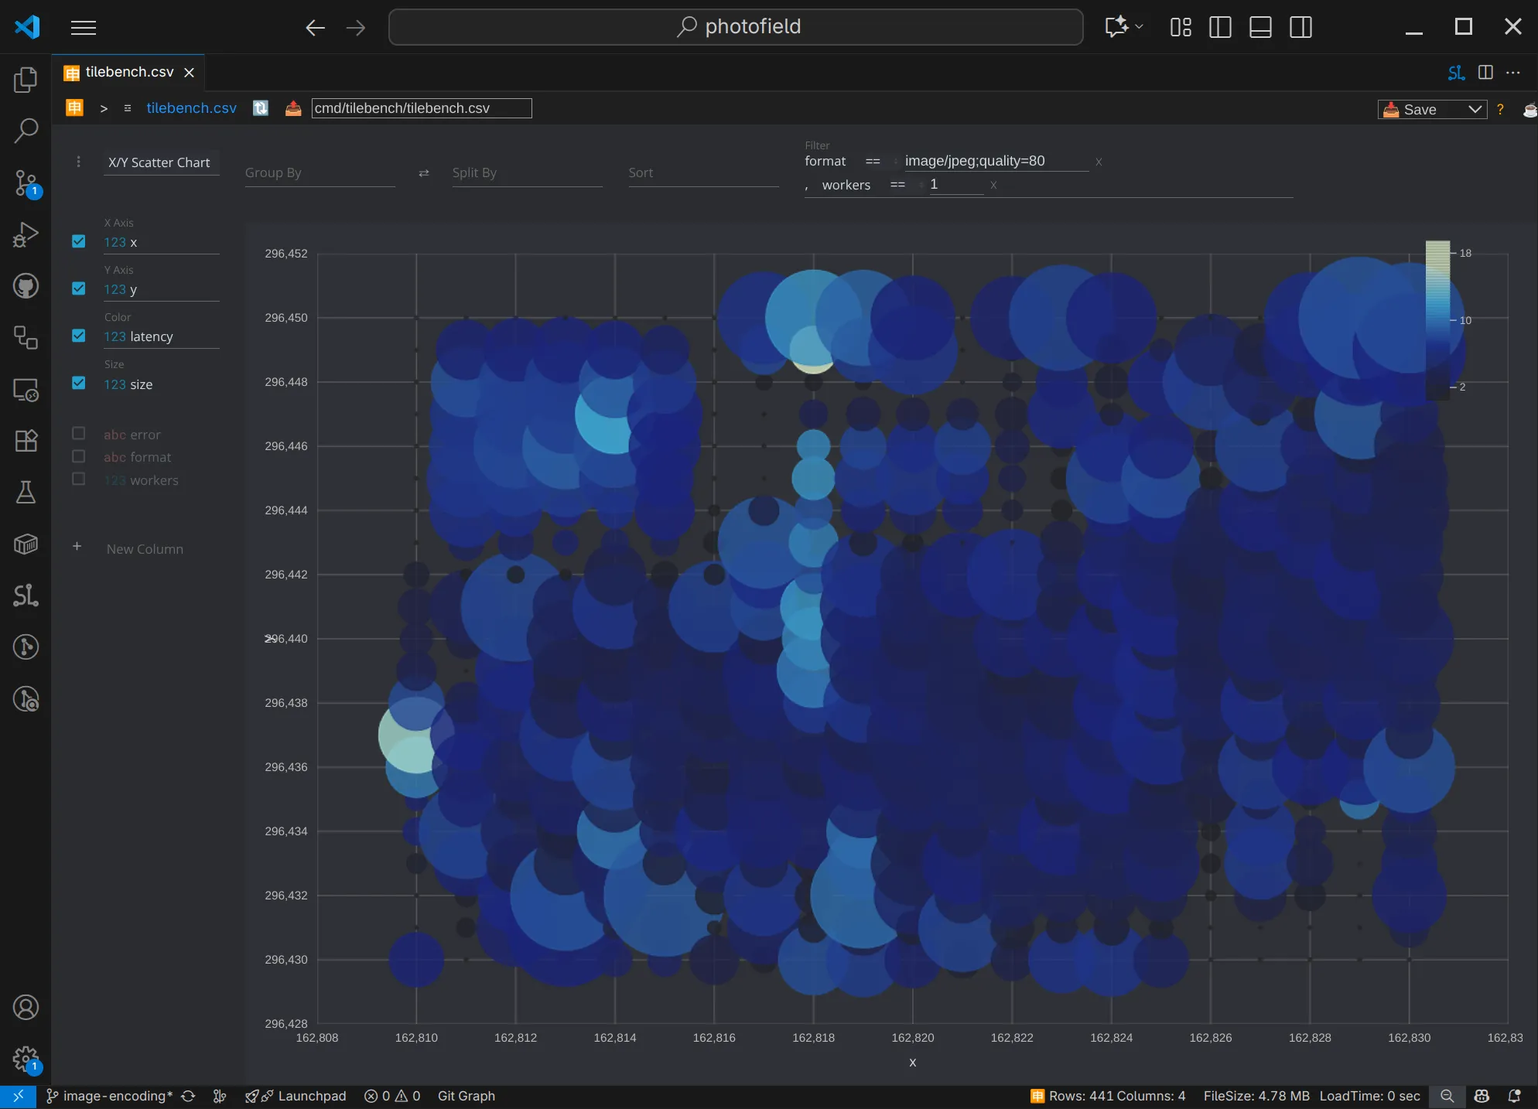Image resolution: width=1538 pixels, height=1109 pixels.
Task: Switch to the tilebench.csv tab
Action: (x=128, y=72)
